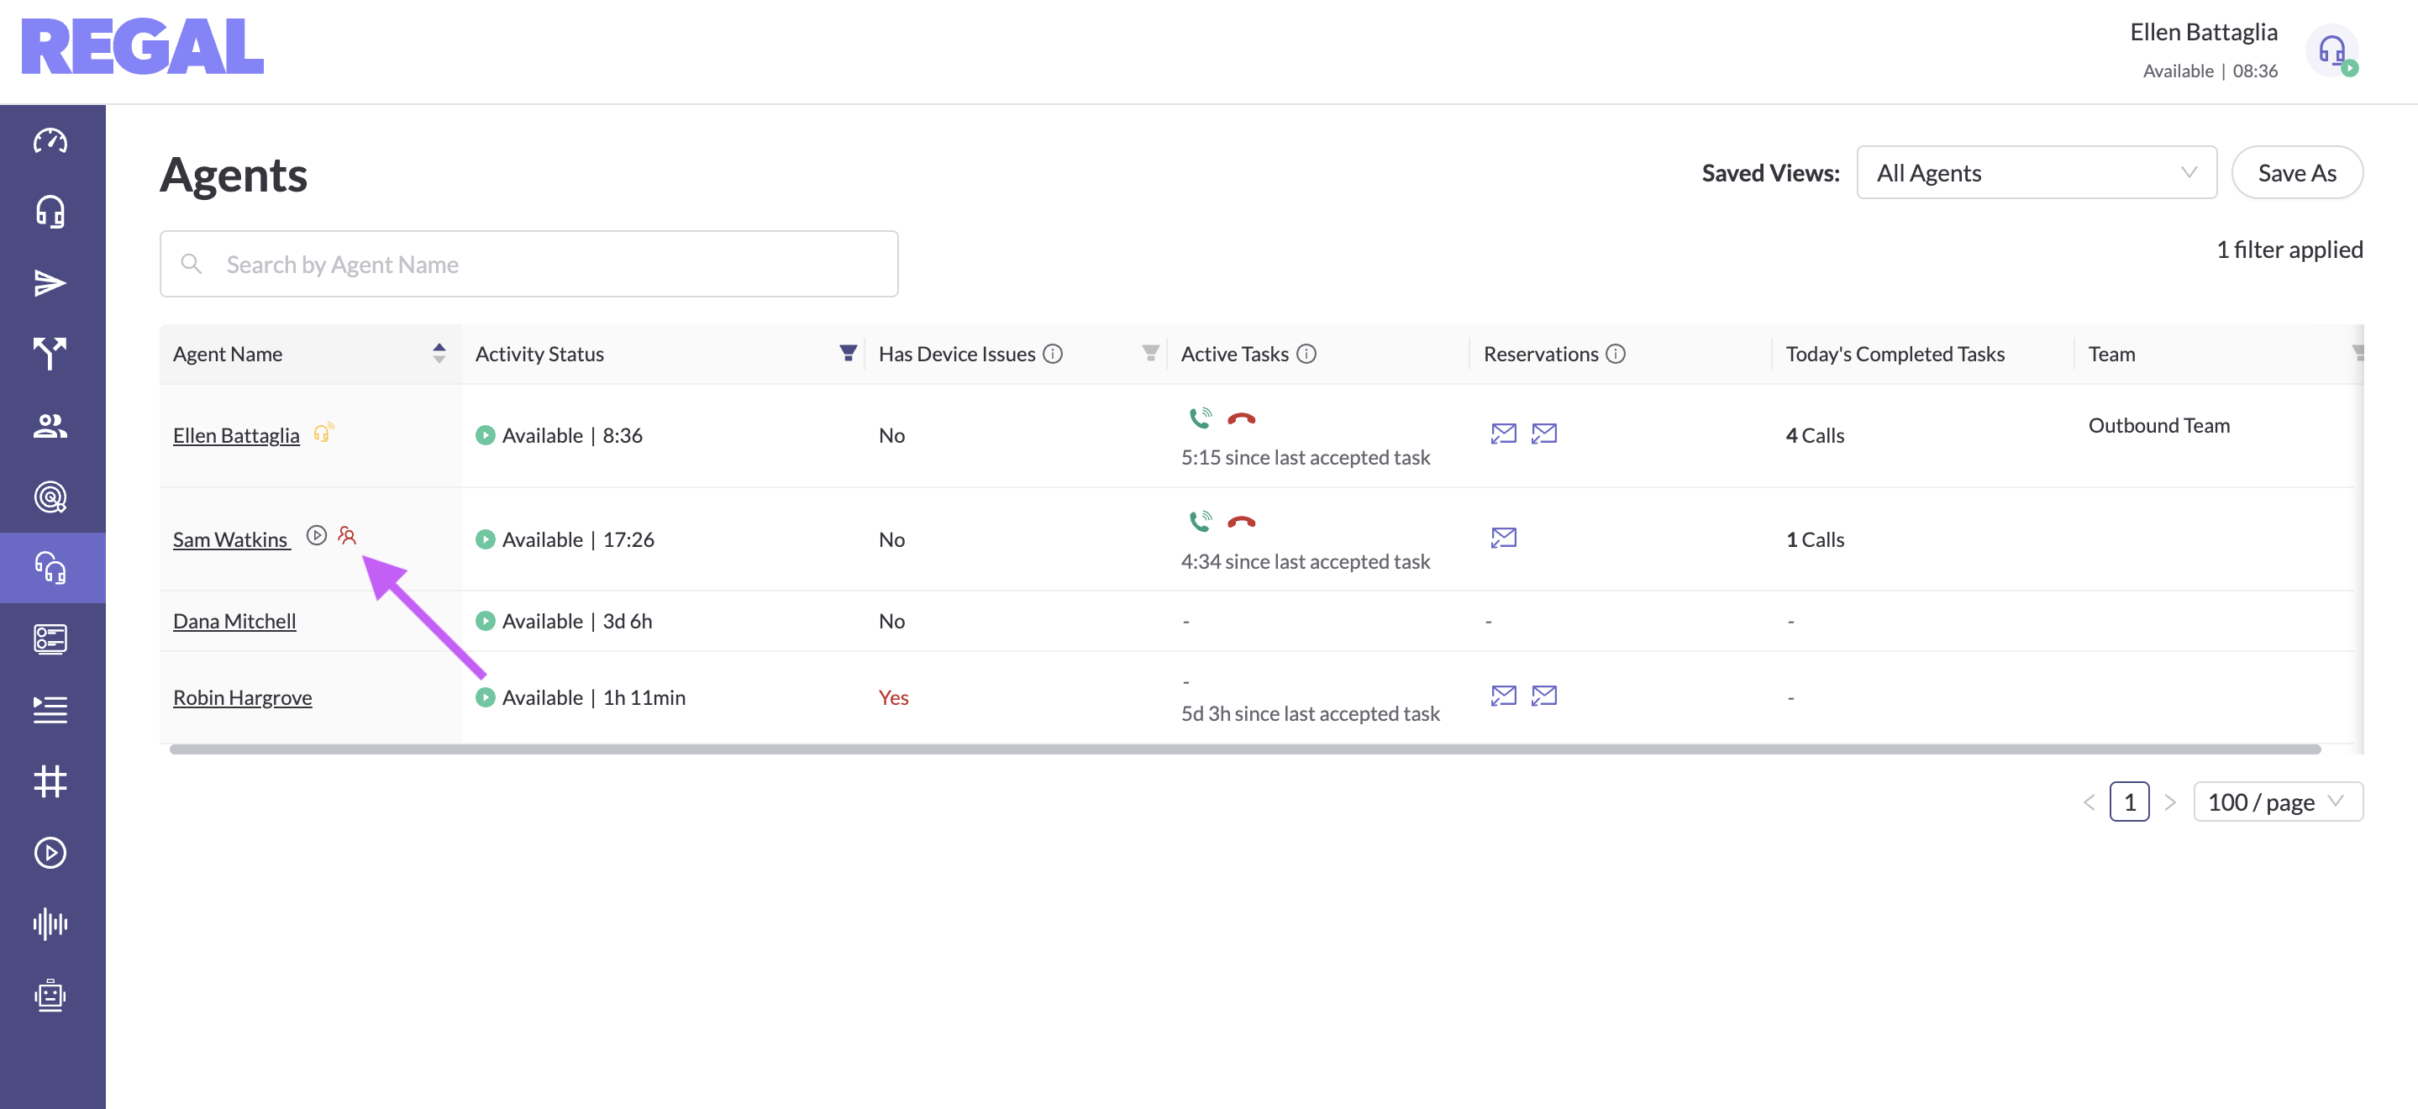This screenshot has height=1109, width=2418.
Task: Click the envelope reservation in Sam Watkins' row
Action: coord(1504,538)
